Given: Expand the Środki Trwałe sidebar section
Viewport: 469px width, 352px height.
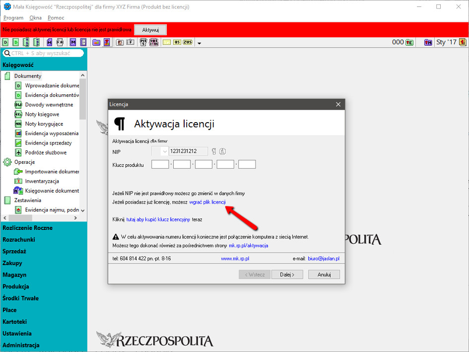Looking at the screenshot, I should [x=20, y=298].
